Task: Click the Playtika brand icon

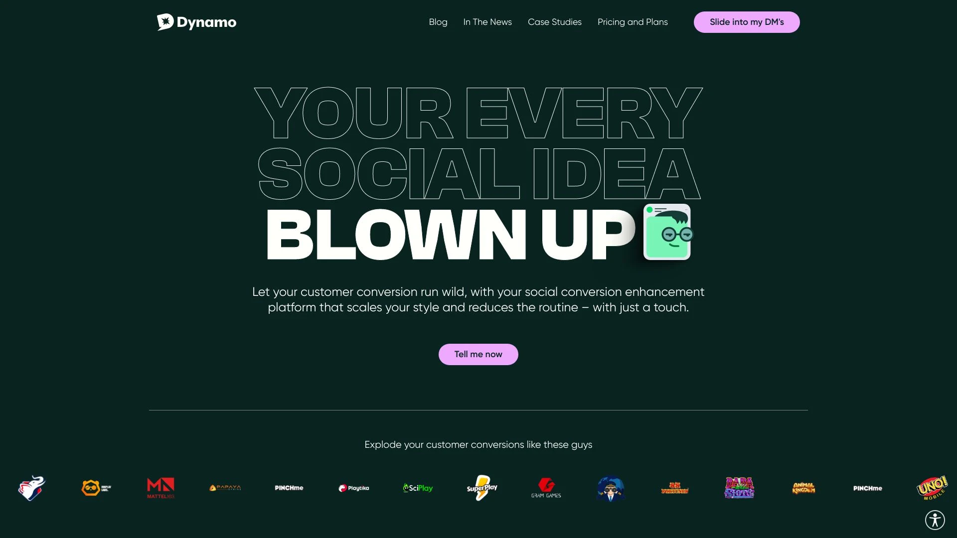Action: point(353,488)
